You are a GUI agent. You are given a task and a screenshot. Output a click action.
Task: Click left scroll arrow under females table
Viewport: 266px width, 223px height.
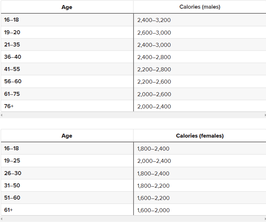point(1,219)
